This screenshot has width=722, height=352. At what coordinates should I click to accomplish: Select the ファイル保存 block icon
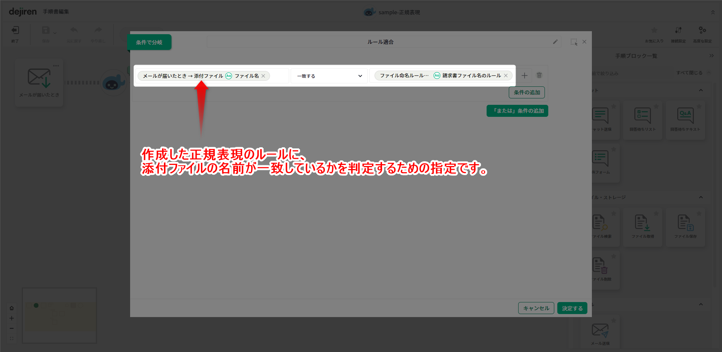(685, 222)
